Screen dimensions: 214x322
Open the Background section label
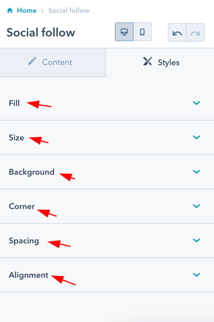coord(32,172)
